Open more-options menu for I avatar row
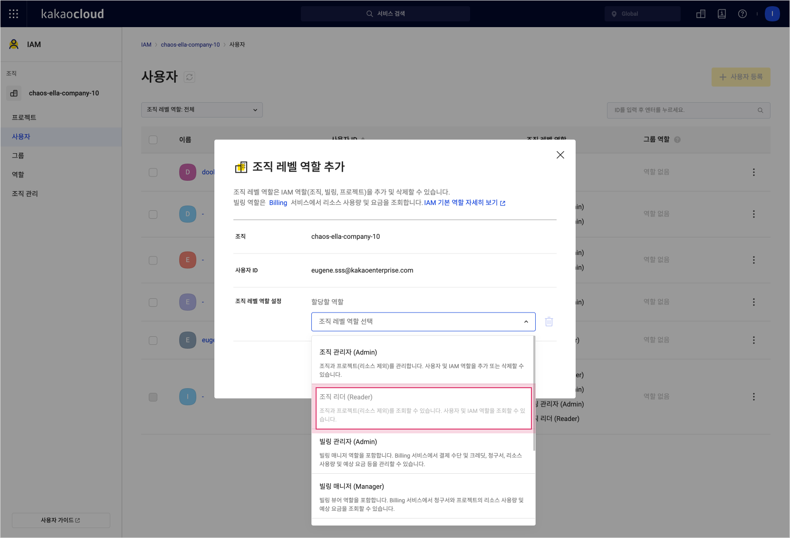This screenshot has width=790, height=538. (x=753, y=397)
